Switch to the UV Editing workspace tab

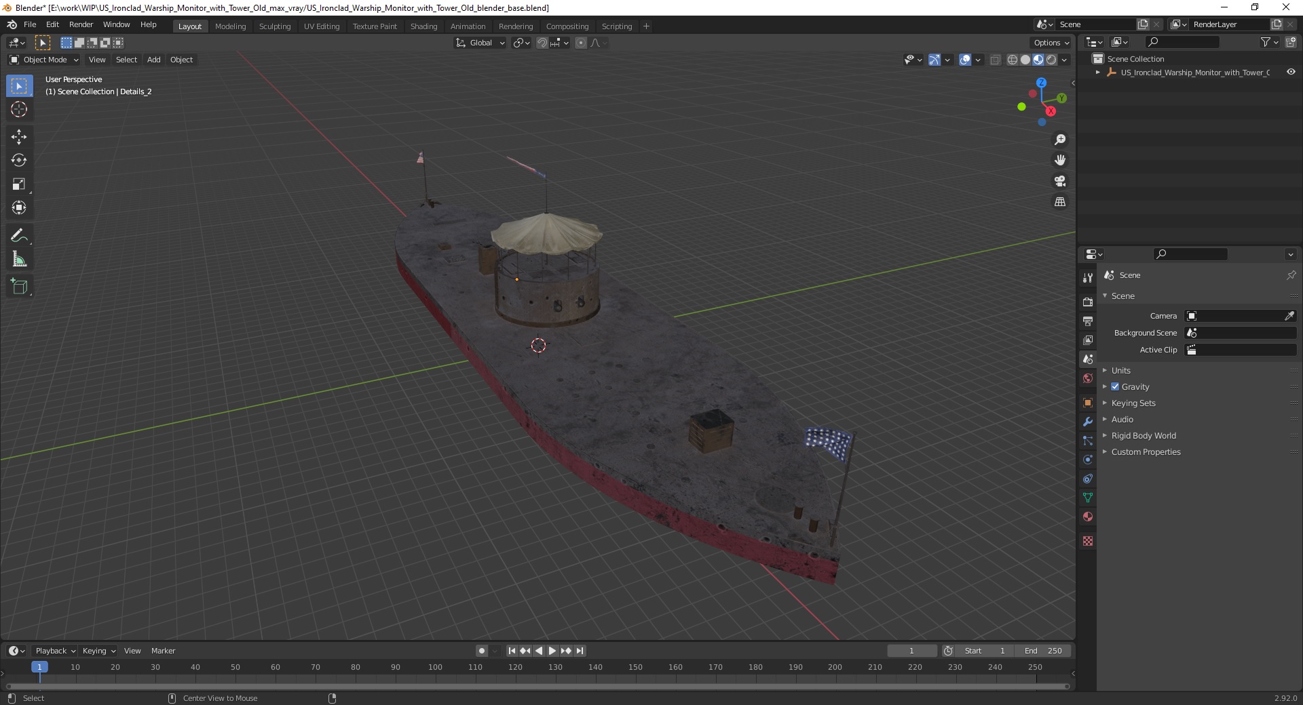click(x=322, y=26)
